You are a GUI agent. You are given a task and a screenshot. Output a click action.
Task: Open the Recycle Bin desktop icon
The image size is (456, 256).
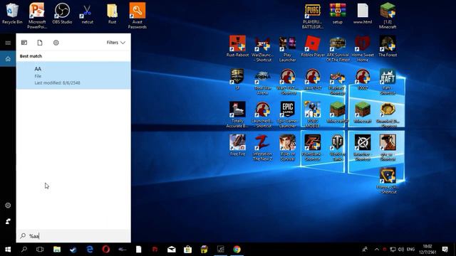(x=12, y=14)
